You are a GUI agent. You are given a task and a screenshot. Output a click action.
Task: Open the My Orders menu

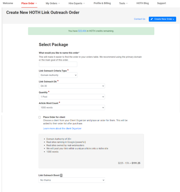[53, 3]
